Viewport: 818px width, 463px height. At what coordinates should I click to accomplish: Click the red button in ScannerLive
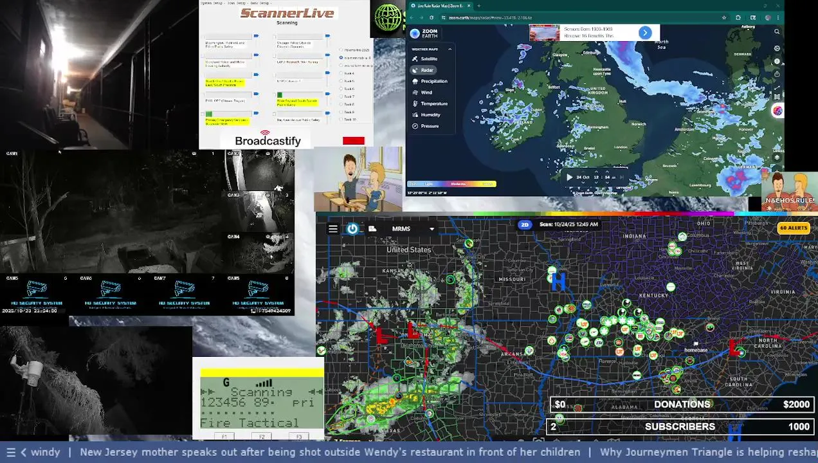tap(354, 141)
